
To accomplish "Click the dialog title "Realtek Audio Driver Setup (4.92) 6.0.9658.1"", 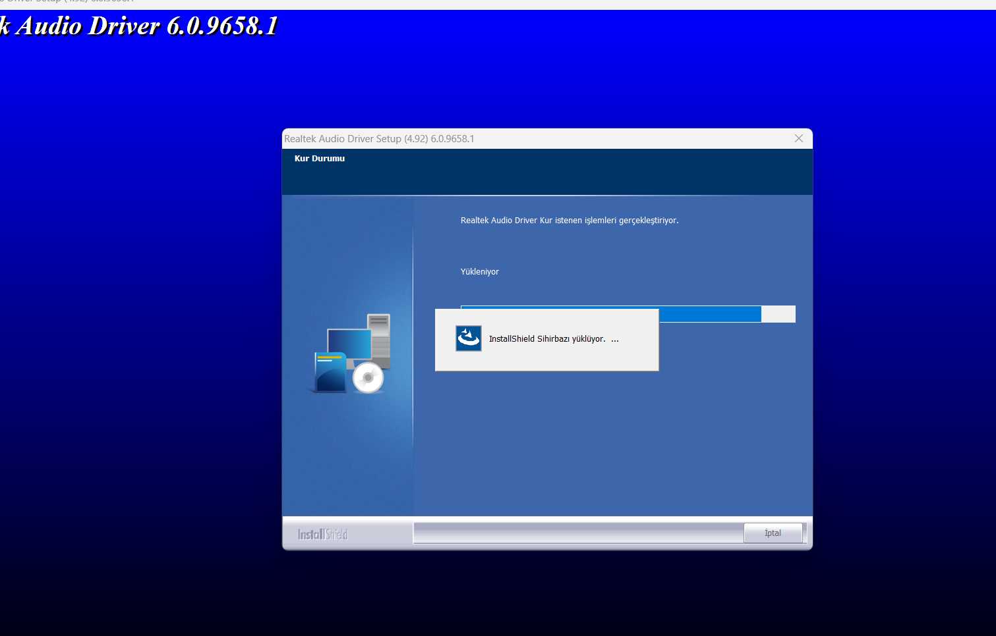I will tap(379, 139).
